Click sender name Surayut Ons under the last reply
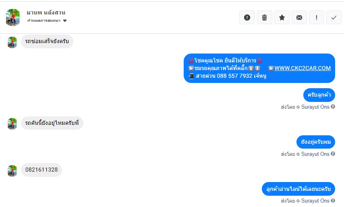344x207 pixels. point(315,201)
